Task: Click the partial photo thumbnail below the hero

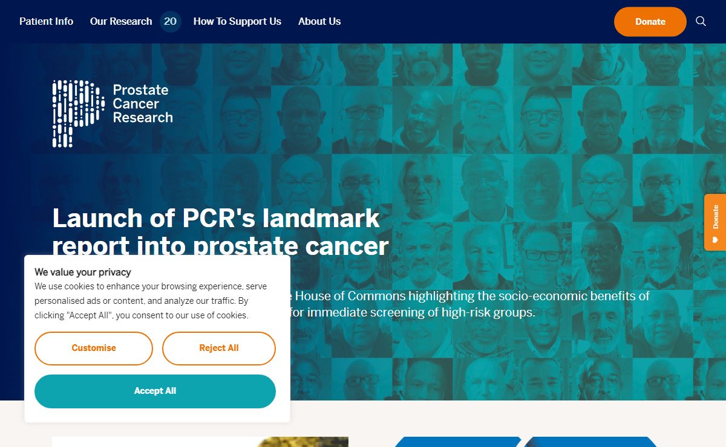Action: tap(200, 442)
